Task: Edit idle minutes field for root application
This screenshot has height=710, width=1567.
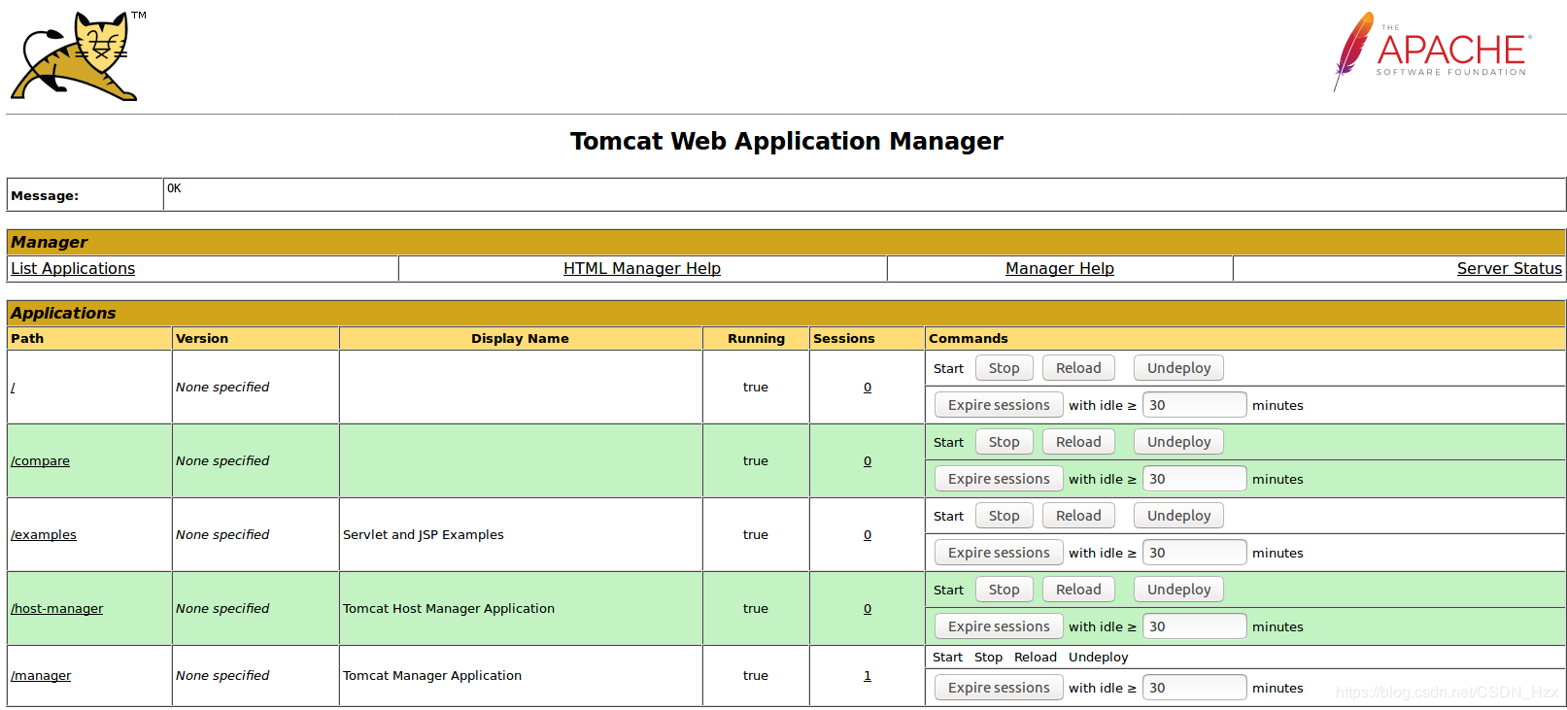Action: point(1194,405)
